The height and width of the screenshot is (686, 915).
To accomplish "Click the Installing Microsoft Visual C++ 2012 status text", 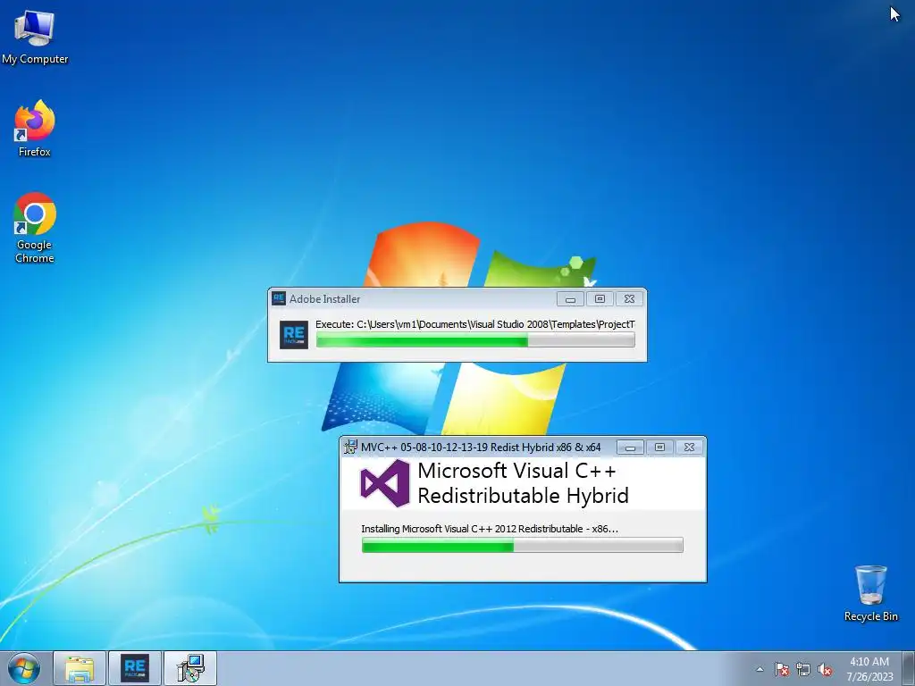I will pyautogui.click(x=490, y=529).
